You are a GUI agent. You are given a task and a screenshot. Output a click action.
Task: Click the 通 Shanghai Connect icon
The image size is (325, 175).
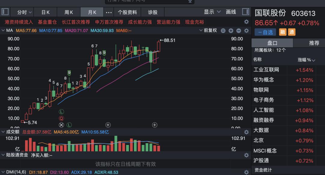click(291, 32)
